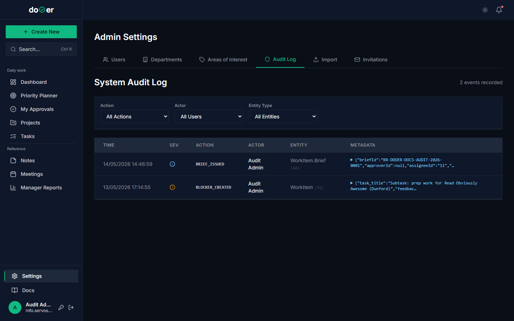
Task: Click the Tasks checklist icon
Action: click(x=13, y=136)
